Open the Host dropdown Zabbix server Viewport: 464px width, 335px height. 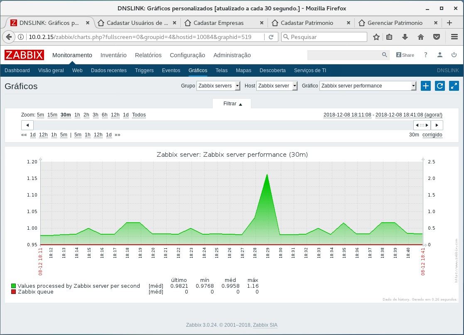point(277,86)
